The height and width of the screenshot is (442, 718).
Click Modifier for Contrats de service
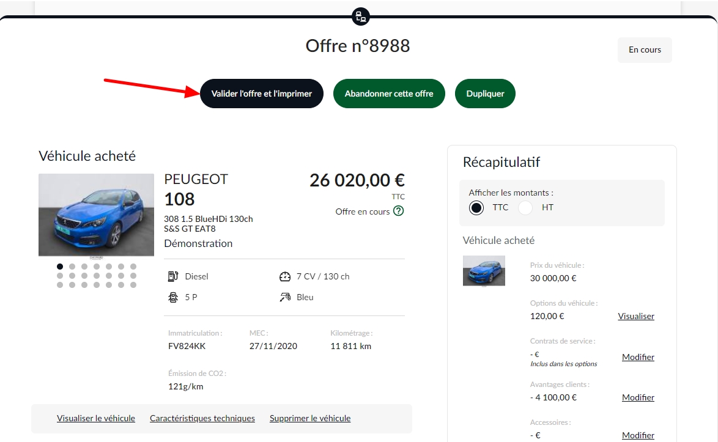(x=638, y=357)
